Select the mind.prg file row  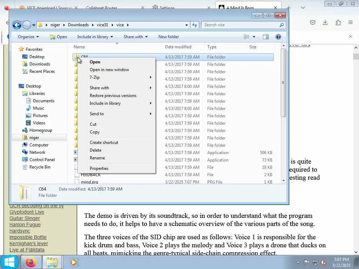(x=173, y=182)
